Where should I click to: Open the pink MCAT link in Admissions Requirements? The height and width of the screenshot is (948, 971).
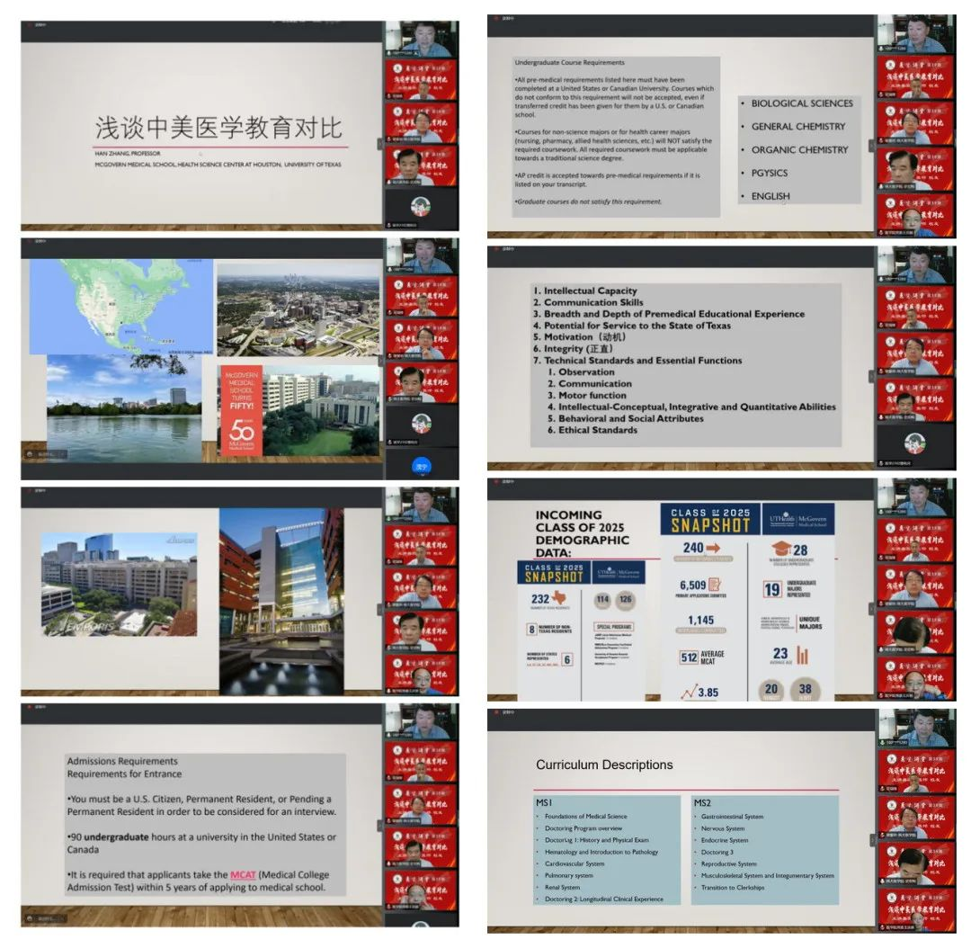pyautogui.click(x=243, y=874)
